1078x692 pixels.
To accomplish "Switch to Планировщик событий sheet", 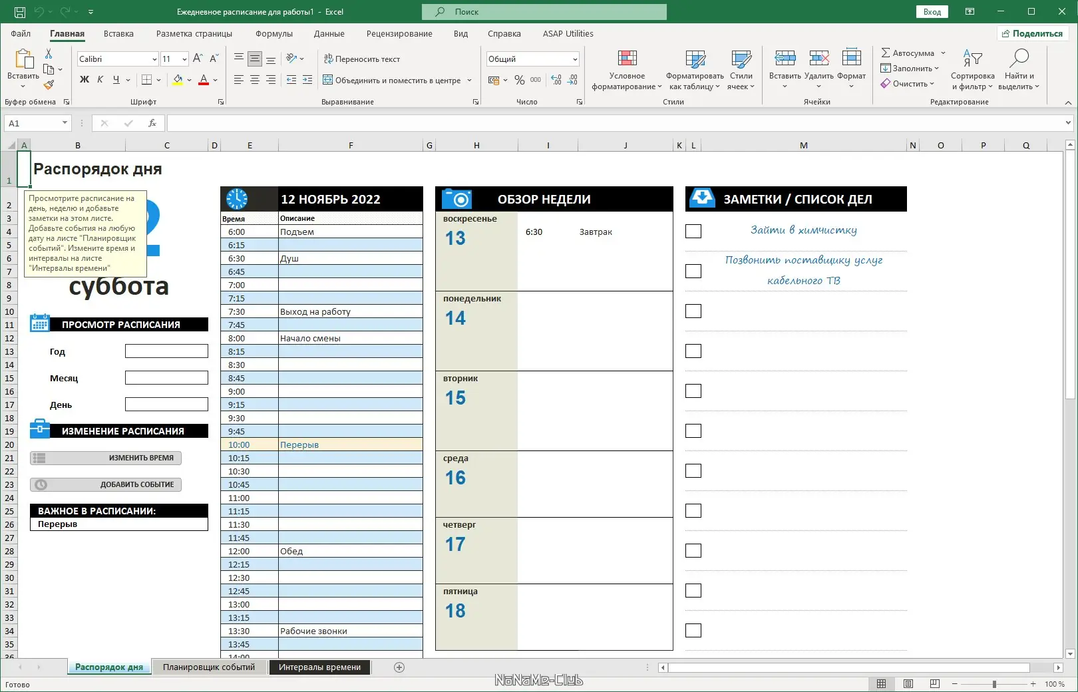I will [x=209, y=667].
